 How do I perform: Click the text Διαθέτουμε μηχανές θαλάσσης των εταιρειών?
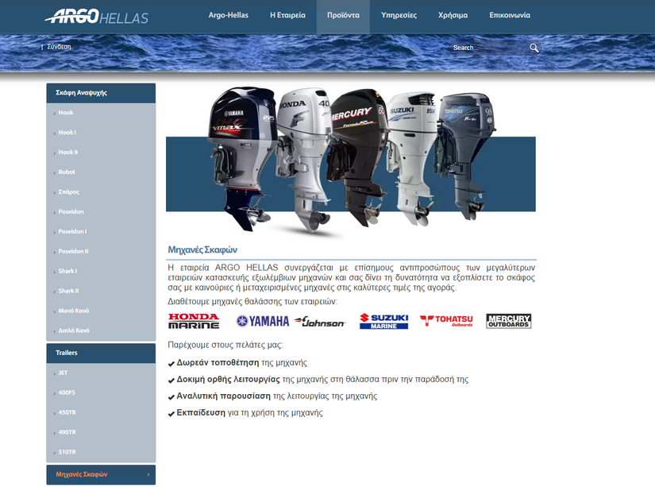pyautogui.click(x=252, y=302)
